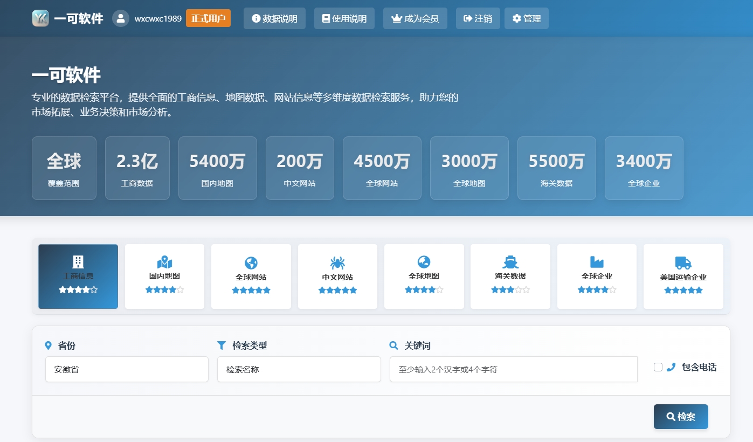Enable the 包含电话 checkbox
753x442 pixels.
pos(658,367)
